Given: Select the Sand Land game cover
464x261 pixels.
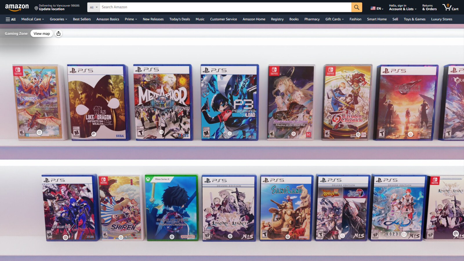Looking at the screenshot, I should click(x=286, y=208).
